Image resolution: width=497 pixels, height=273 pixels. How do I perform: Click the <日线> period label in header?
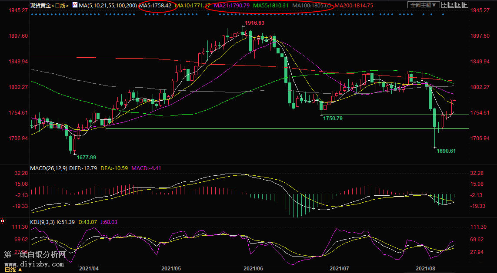[x=60, y=6]
